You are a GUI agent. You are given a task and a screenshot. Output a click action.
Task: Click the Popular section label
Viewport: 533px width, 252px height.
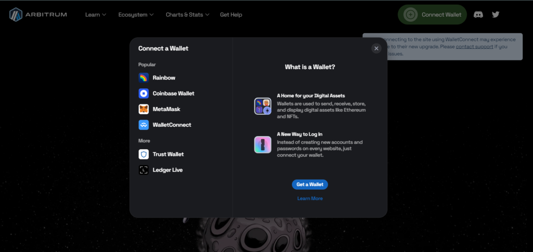[147, 64]
